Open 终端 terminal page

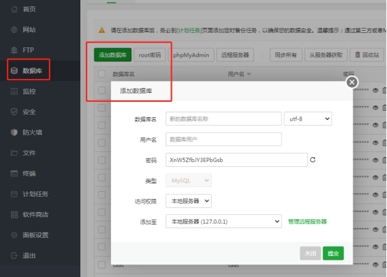29,174
